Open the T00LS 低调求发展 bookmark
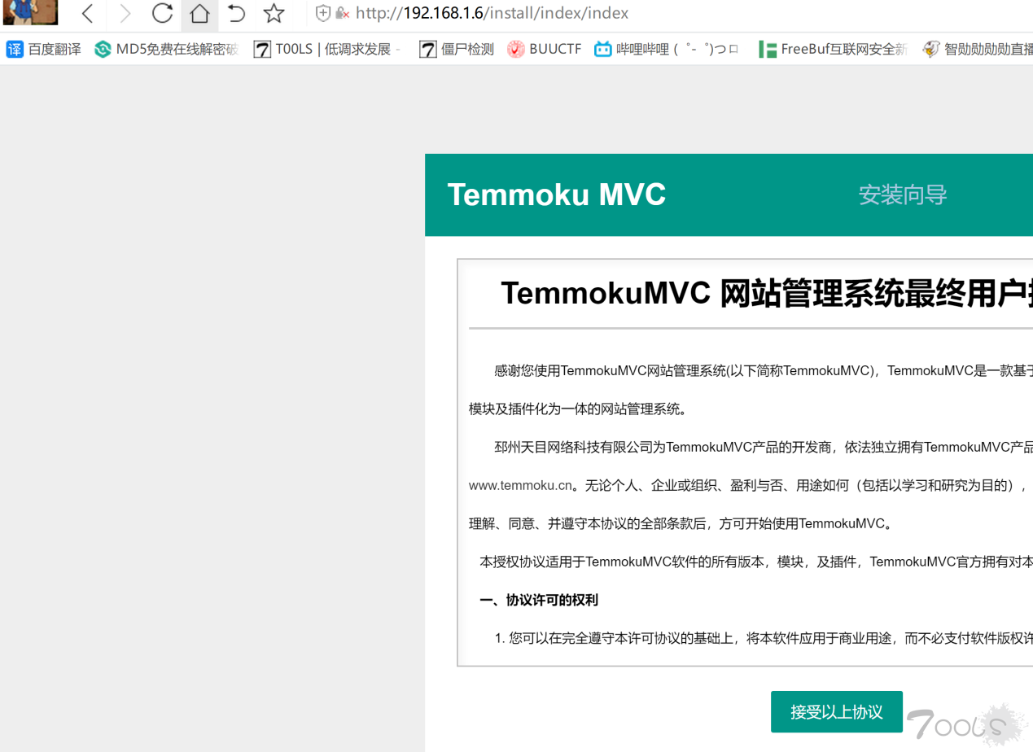The height and width of the screenshot is (752, 1033). click(x=327, y=49)
